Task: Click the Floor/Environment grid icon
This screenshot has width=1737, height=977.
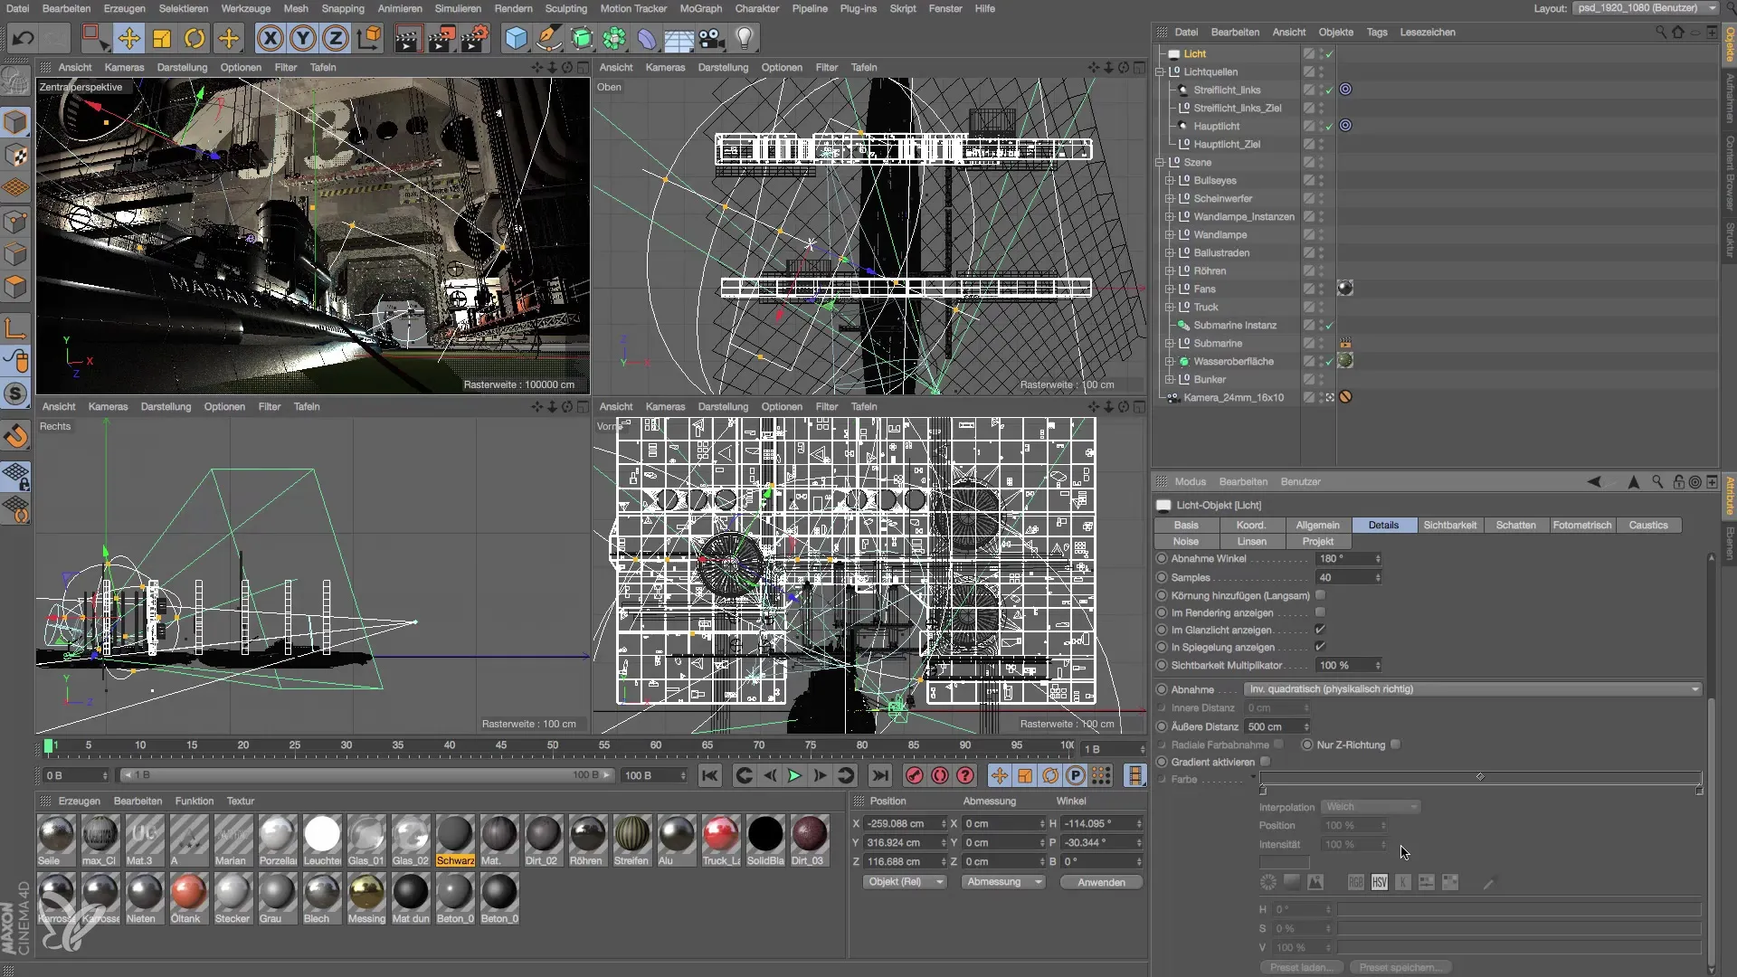Action: (679, 38)
